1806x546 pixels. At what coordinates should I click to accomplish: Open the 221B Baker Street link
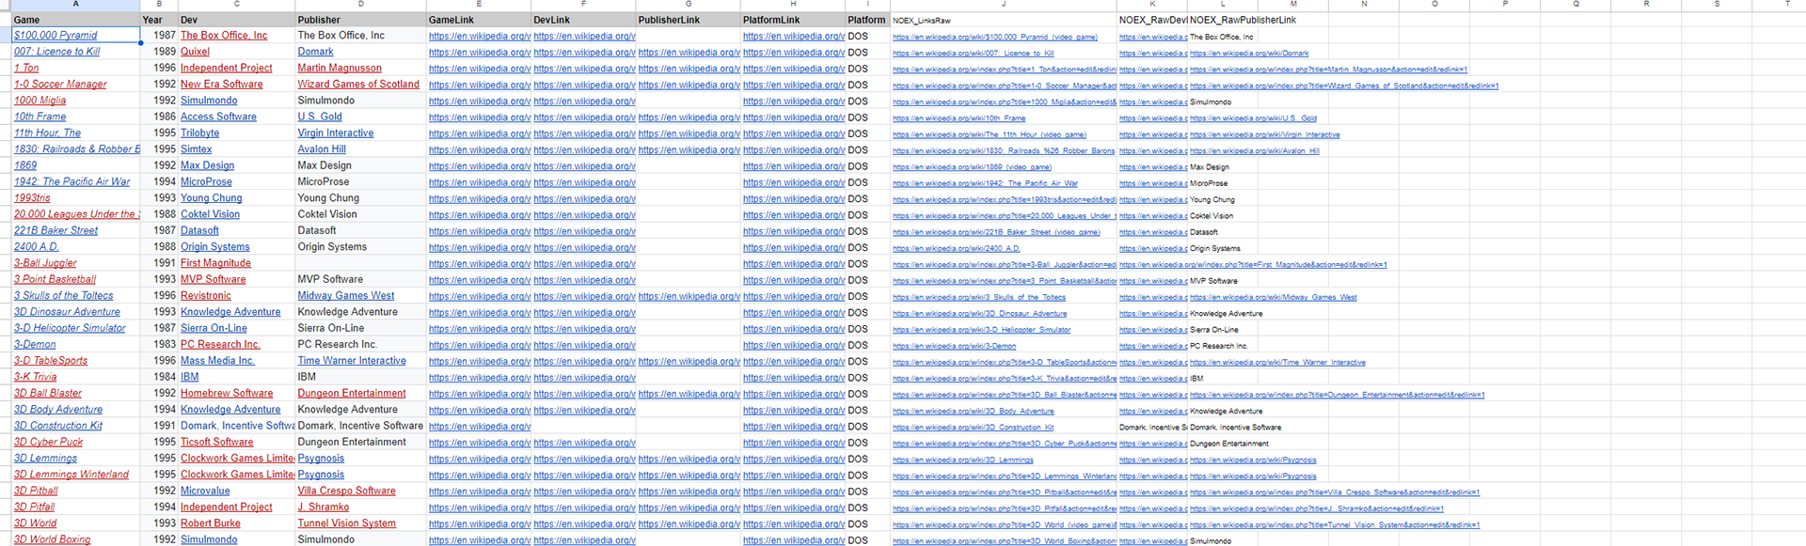tap(55, 230)
